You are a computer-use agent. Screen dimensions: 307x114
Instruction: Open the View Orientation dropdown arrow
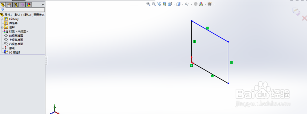(174, 4)
